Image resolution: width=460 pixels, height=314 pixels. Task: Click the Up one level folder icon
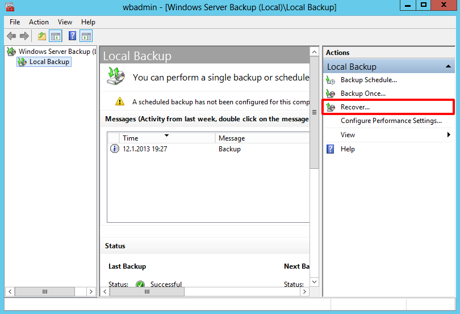[42, 36]
